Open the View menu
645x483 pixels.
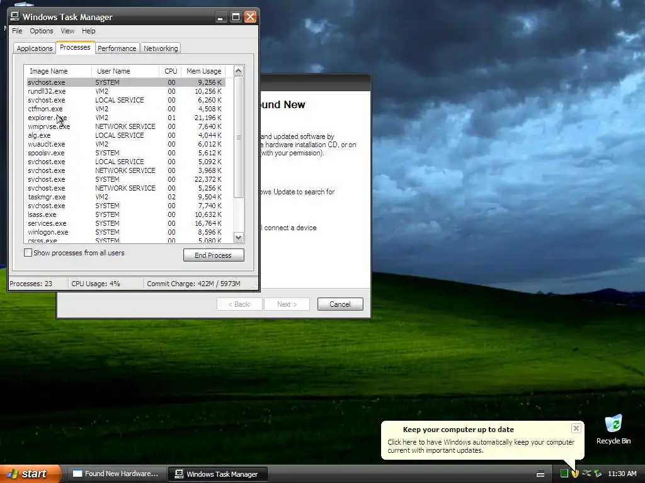67,31
